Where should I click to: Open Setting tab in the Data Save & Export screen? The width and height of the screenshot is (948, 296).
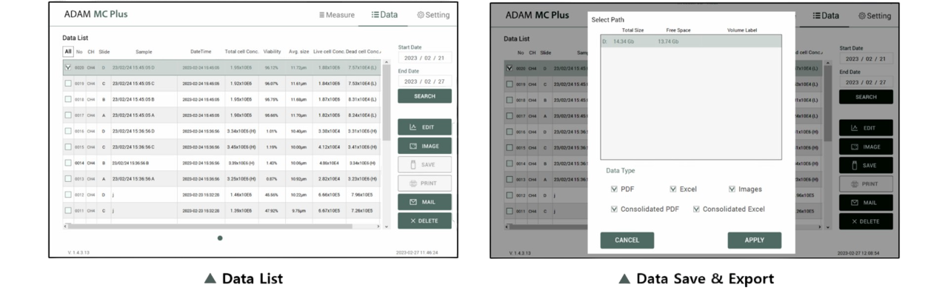(x=875, y=16)
